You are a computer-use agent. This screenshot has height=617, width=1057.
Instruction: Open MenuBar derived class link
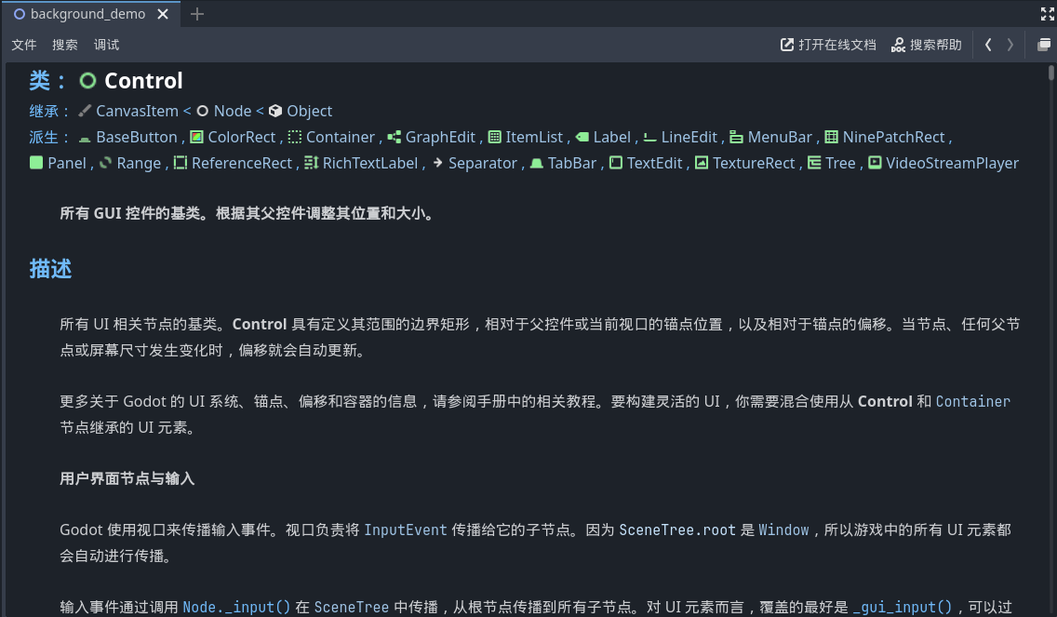780,137
